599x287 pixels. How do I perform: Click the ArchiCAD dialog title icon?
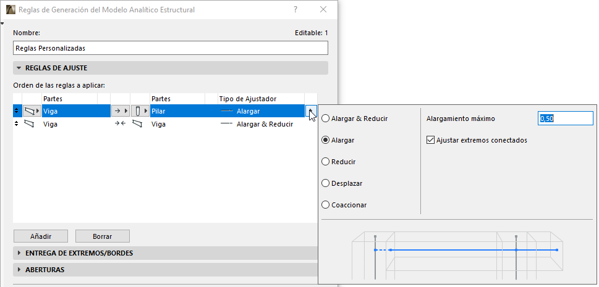click(x=12, y=9)
